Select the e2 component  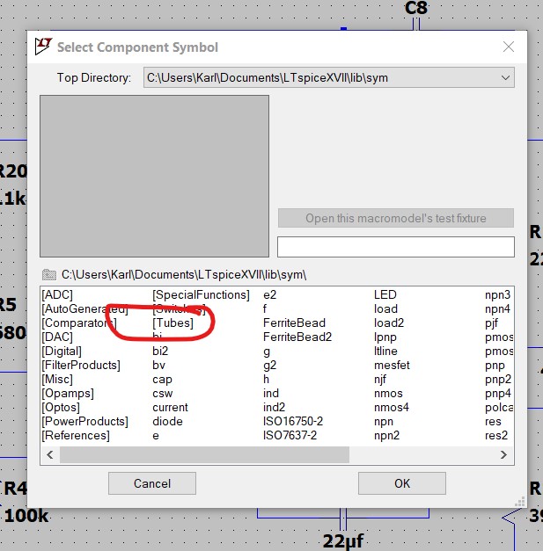[269, 294]
